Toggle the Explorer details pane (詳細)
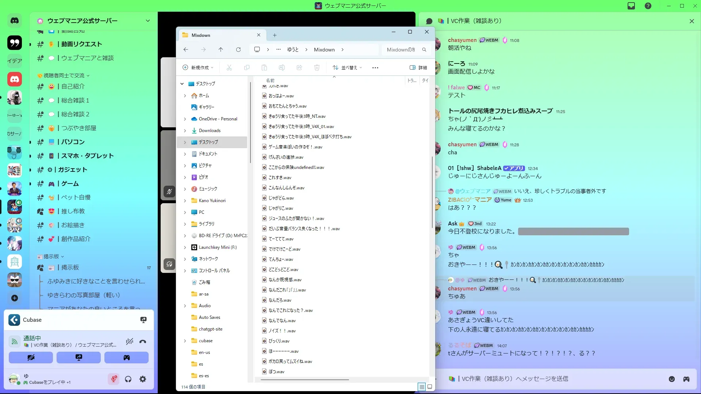The width and height of the screenshot is (701, 394). pyautogui.click(x=418, y=67)
